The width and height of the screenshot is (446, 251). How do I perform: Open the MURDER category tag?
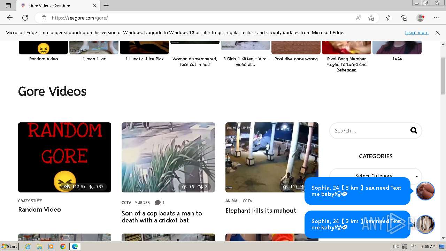(x=142, y=203)
